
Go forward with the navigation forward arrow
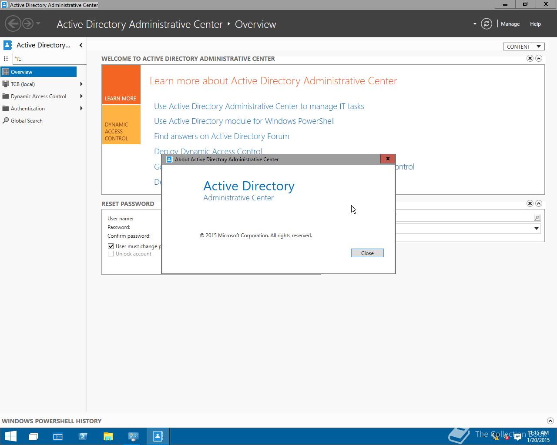click(27, 23)
